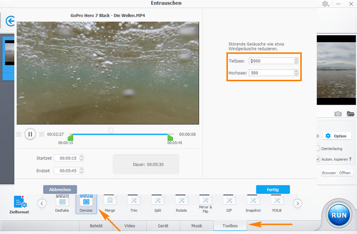357x234 pixels.
Task: Toggle the Autom. kopieren checkbox
Action: point(318,159)
